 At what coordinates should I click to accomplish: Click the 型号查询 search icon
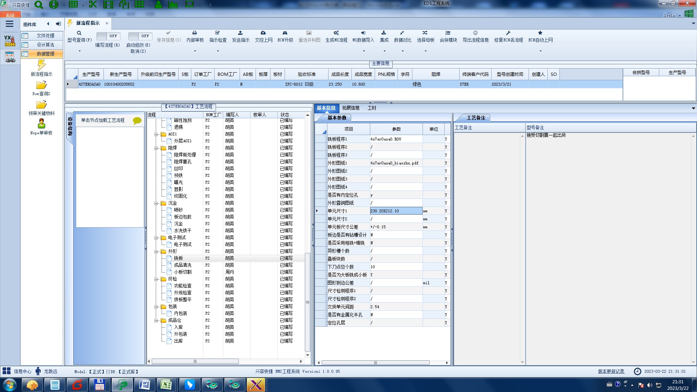[x=79, y=33]
